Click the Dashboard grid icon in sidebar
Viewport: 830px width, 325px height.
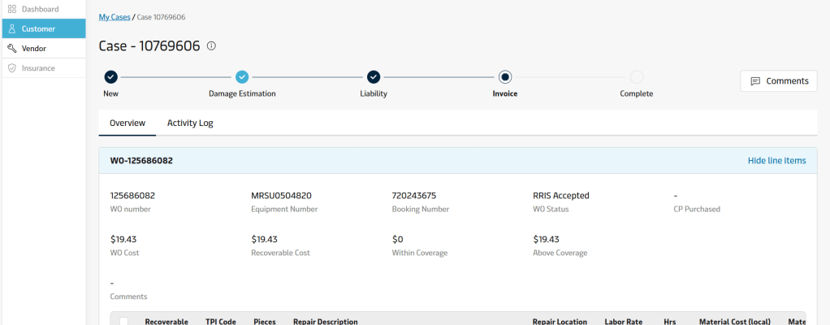[x=12, y=9]
